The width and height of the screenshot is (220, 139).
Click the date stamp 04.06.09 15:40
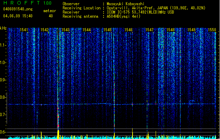pyautogui.click(x=18, y=16)
